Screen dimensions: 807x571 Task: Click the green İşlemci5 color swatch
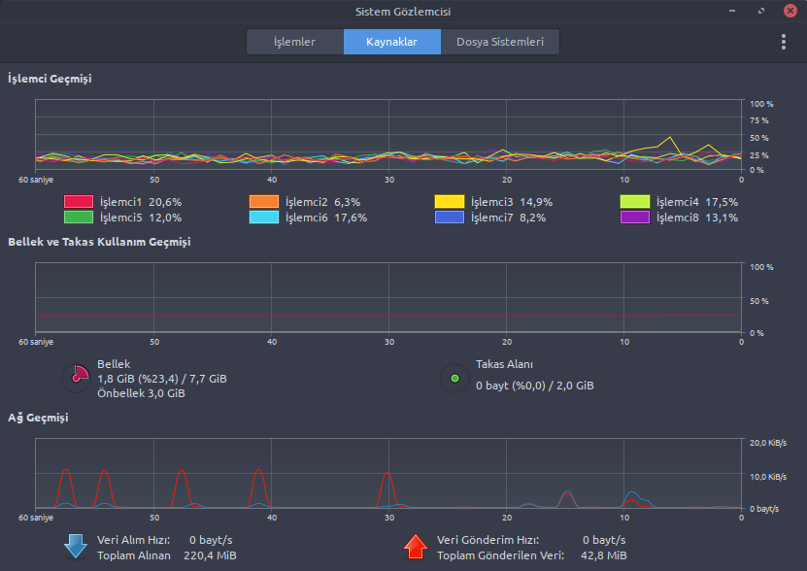pos(79,218)
